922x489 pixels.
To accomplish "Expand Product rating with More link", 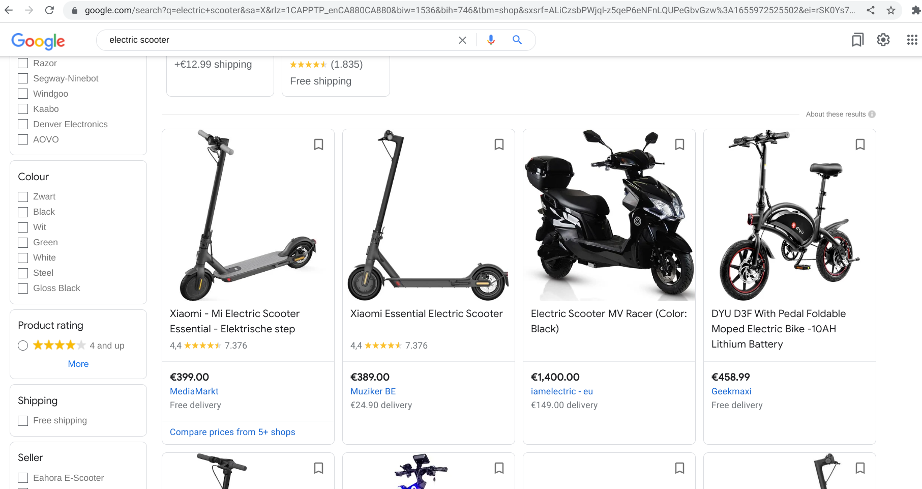I will (78, 364).
